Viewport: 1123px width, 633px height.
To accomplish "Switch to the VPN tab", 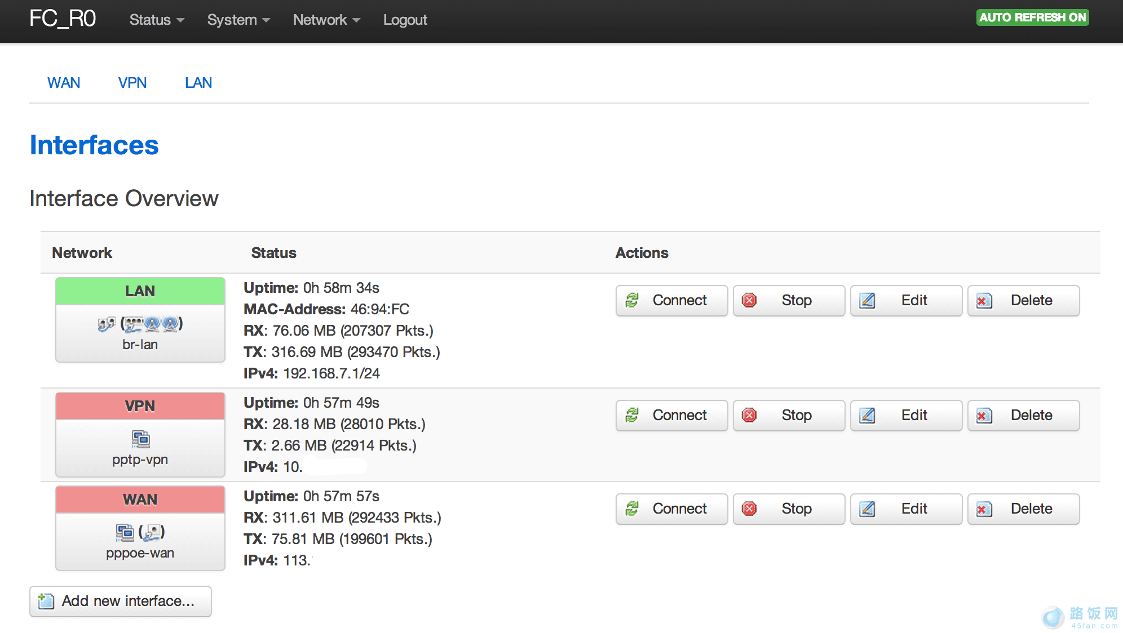I will [x=132, y=83].
